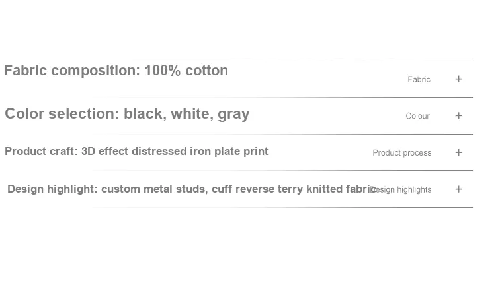Click the words Product craft

[41, 151]
